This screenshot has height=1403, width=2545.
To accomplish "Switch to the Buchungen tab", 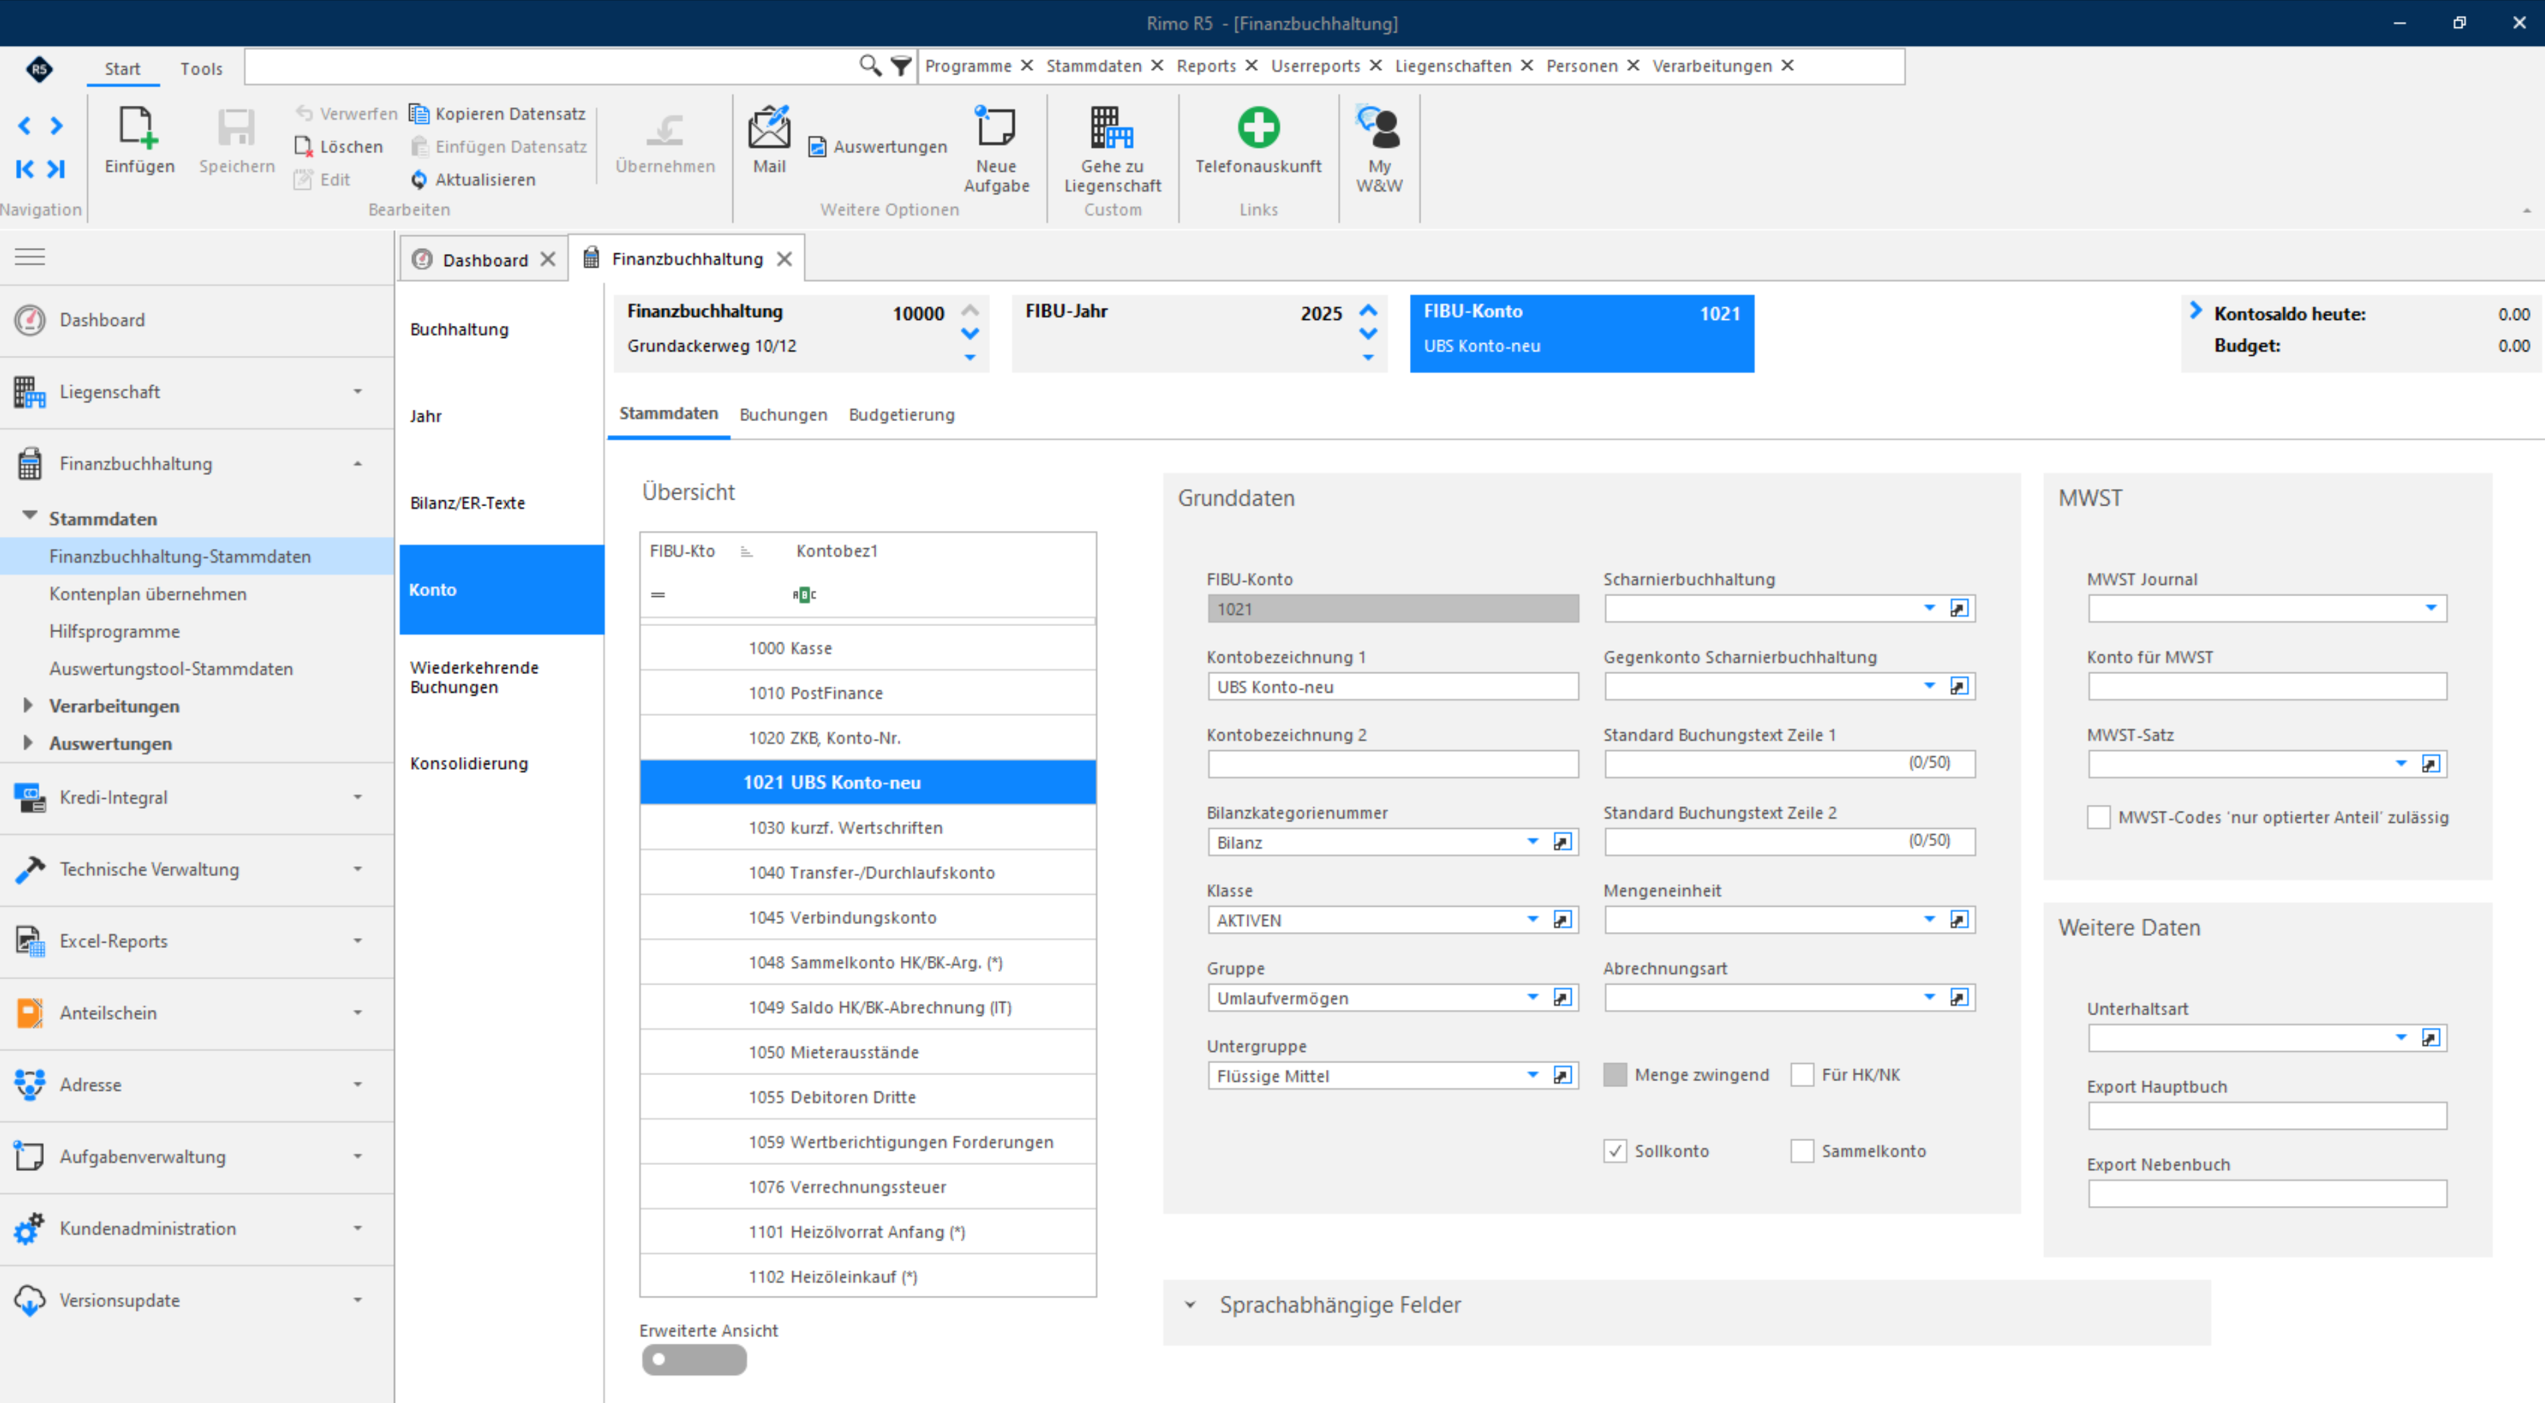I will click(782, 415).
